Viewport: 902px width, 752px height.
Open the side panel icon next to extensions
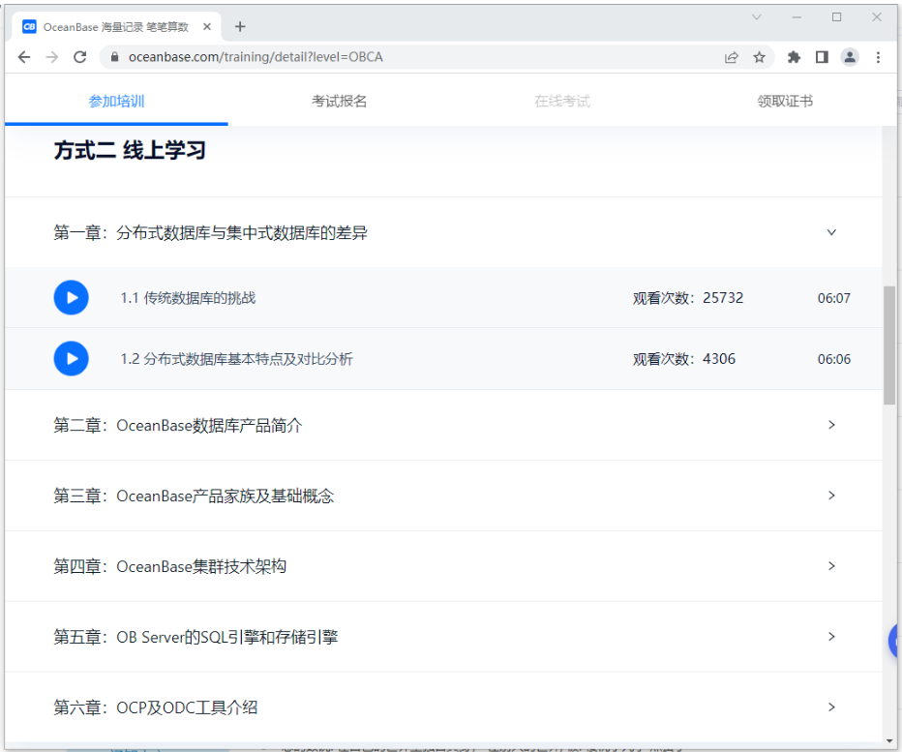[822, 57]
